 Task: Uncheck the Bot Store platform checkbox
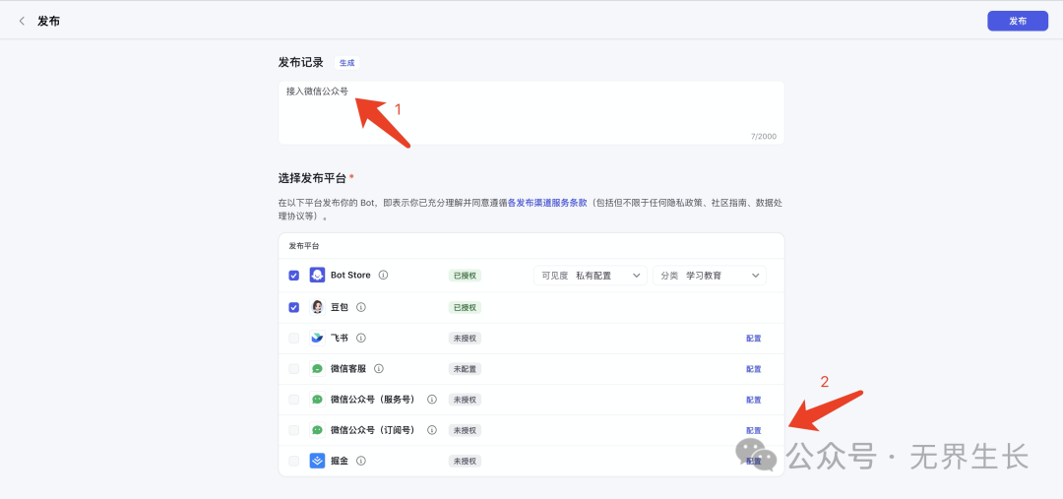coord(293,276)
